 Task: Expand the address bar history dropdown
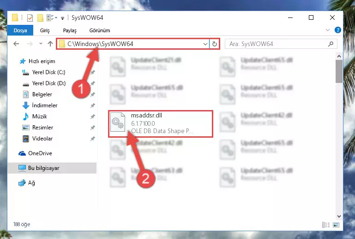pos(205,44)
